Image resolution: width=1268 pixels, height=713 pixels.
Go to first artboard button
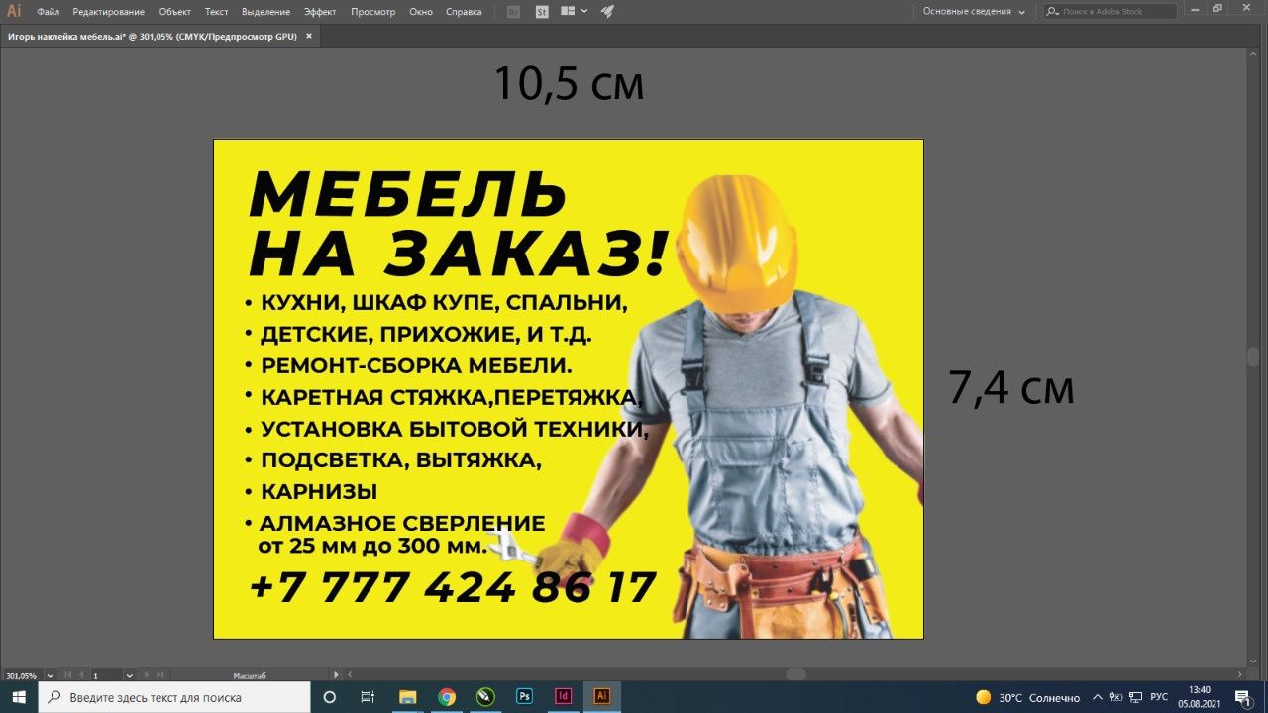tap(68, 675)
